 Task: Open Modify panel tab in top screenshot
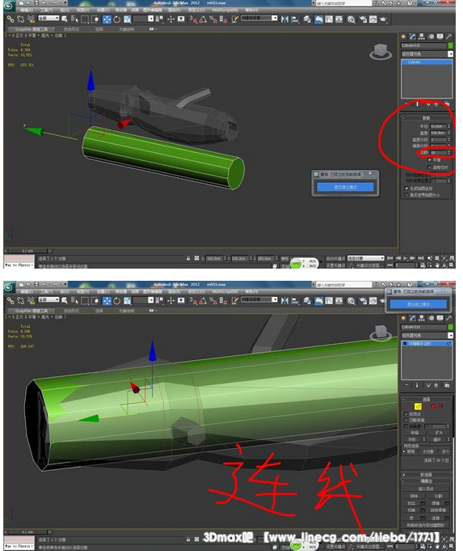pos(413,36)
